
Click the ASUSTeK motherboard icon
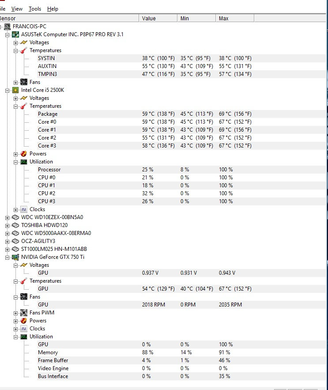(15, 34)
